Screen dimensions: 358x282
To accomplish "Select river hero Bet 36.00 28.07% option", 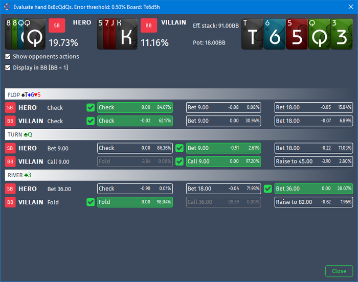I will pyautogui.click(x=314, y=189).
